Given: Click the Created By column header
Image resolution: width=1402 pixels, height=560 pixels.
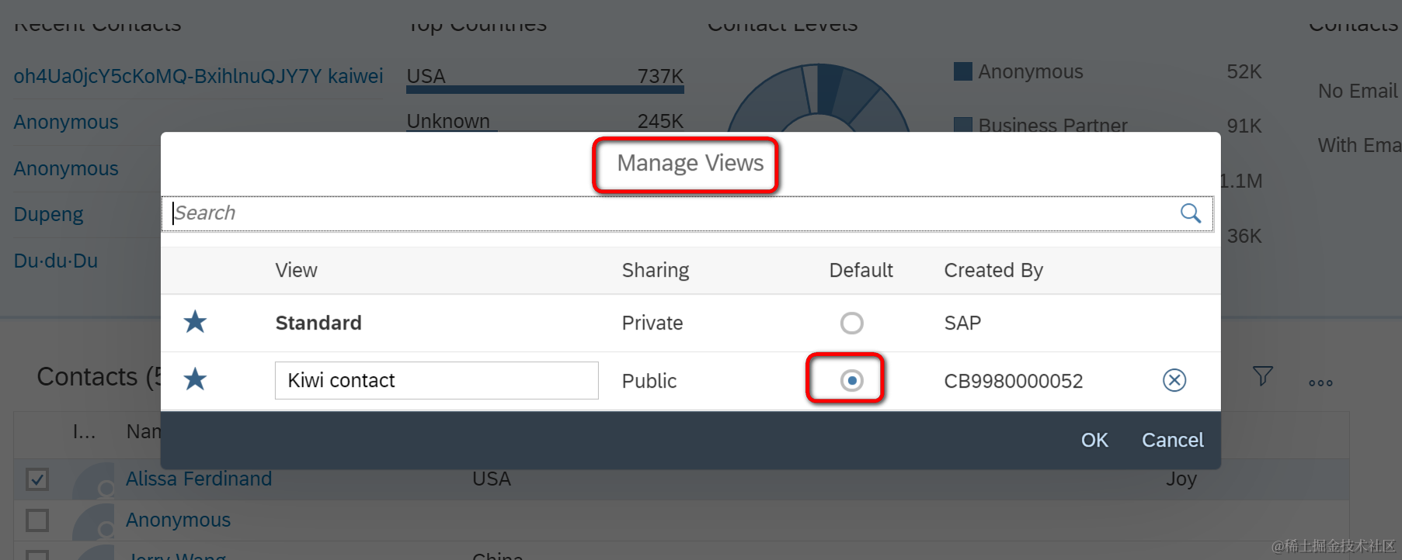Looking at the screenshot, I should pyautogui.click(x=993, y=270).
